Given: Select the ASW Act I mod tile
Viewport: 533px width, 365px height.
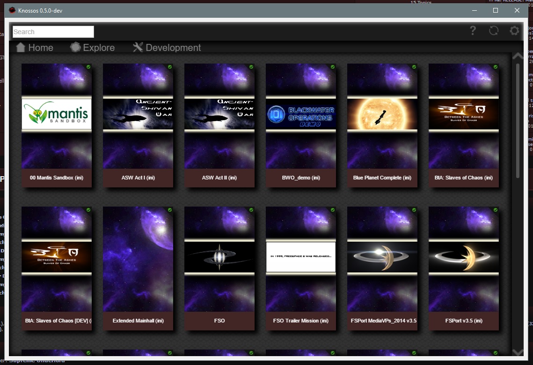Looking at the screenshot, I should 138,125.
